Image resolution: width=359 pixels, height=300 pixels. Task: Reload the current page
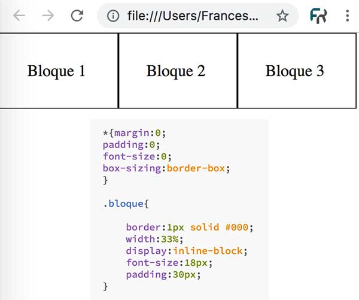coord(77,16)
